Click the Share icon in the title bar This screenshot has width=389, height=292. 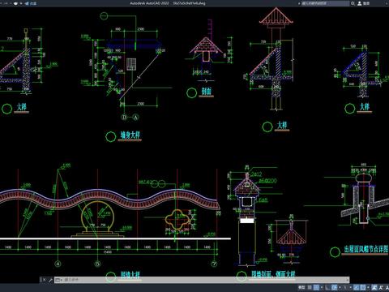tap(28, 3)
